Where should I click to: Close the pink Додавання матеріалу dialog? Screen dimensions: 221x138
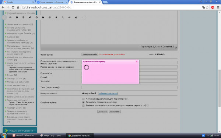point(137,61)
